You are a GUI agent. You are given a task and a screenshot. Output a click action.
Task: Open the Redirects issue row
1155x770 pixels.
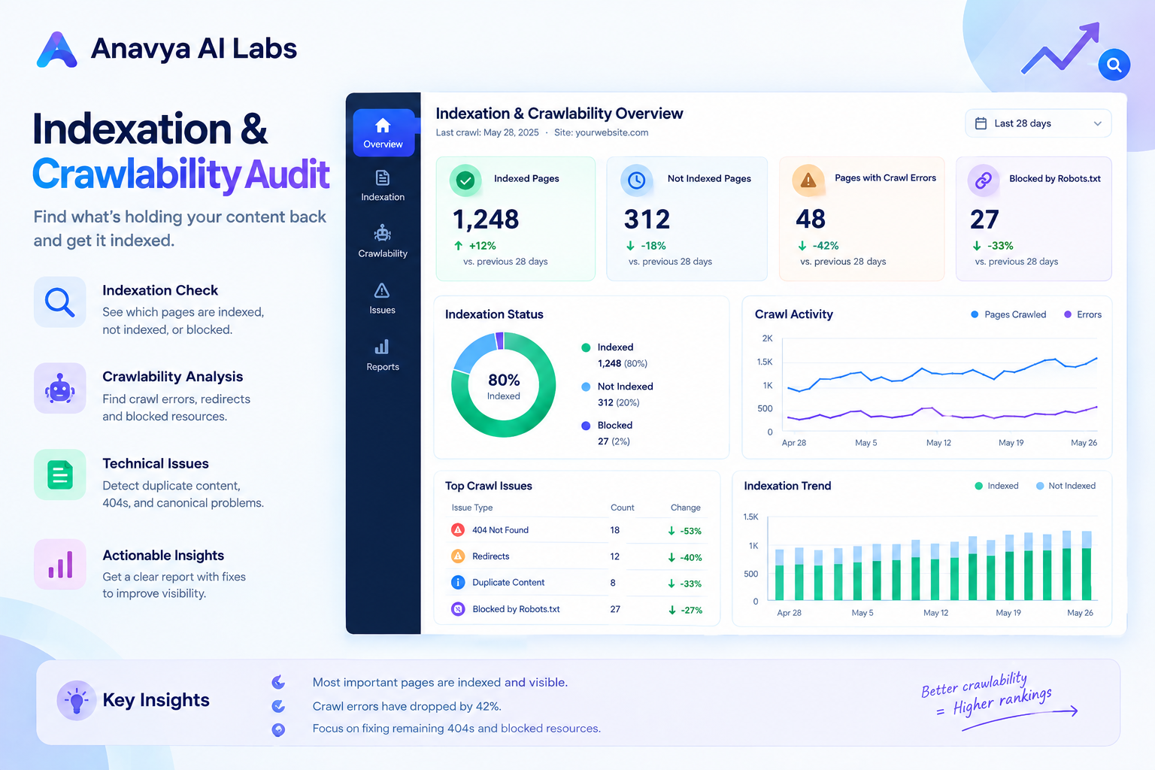click(577, 556)
